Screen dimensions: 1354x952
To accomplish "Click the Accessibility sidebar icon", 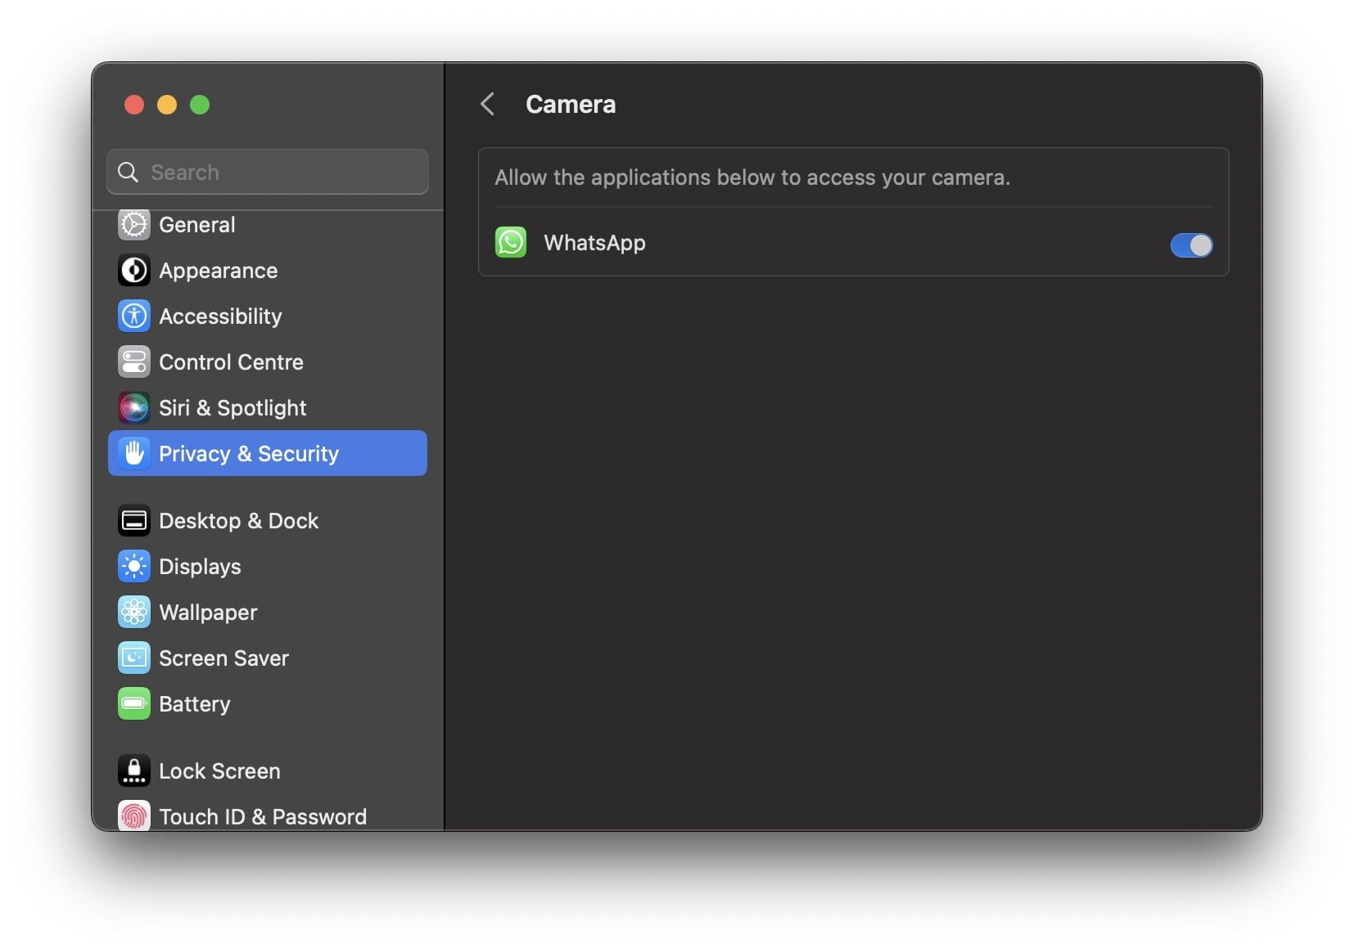I will tap(133, 317).
